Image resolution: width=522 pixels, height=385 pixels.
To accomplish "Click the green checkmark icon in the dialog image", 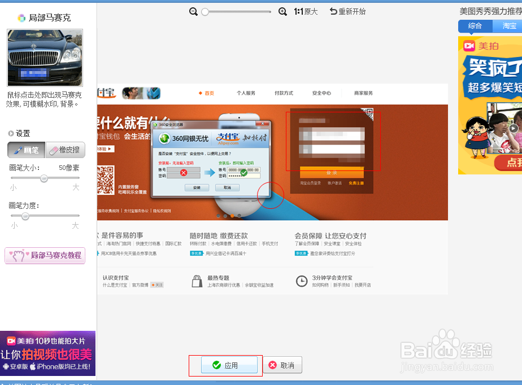I will 244,172.
